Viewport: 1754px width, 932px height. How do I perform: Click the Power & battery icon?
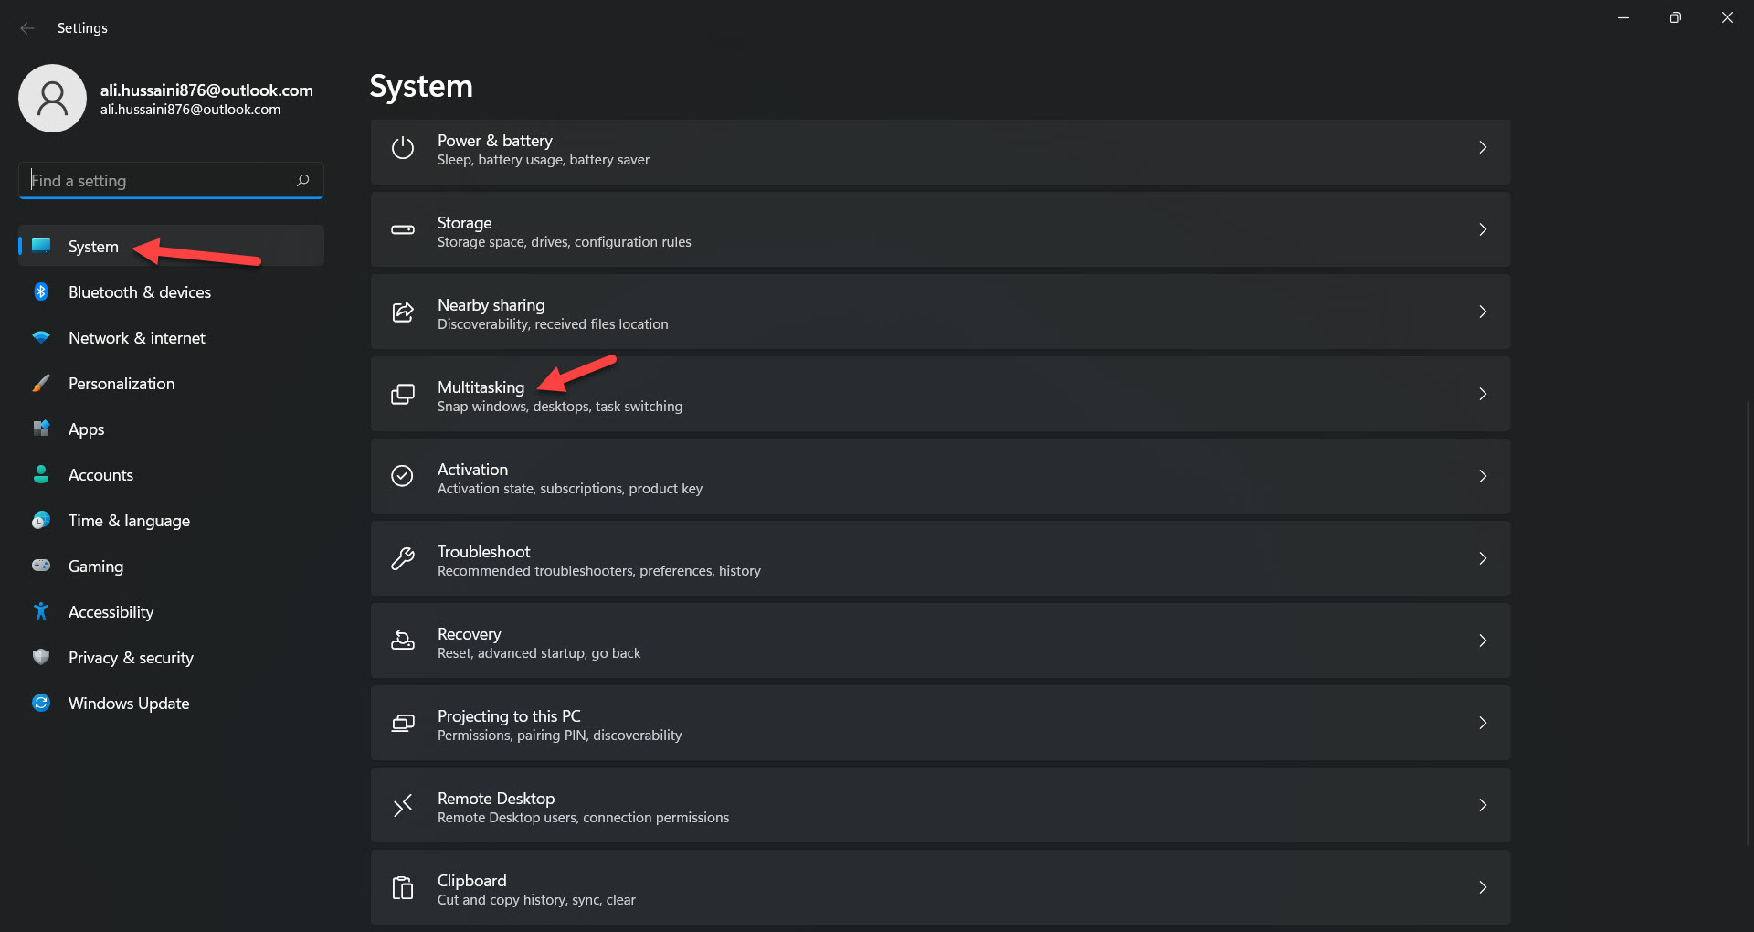coord(403,148)
